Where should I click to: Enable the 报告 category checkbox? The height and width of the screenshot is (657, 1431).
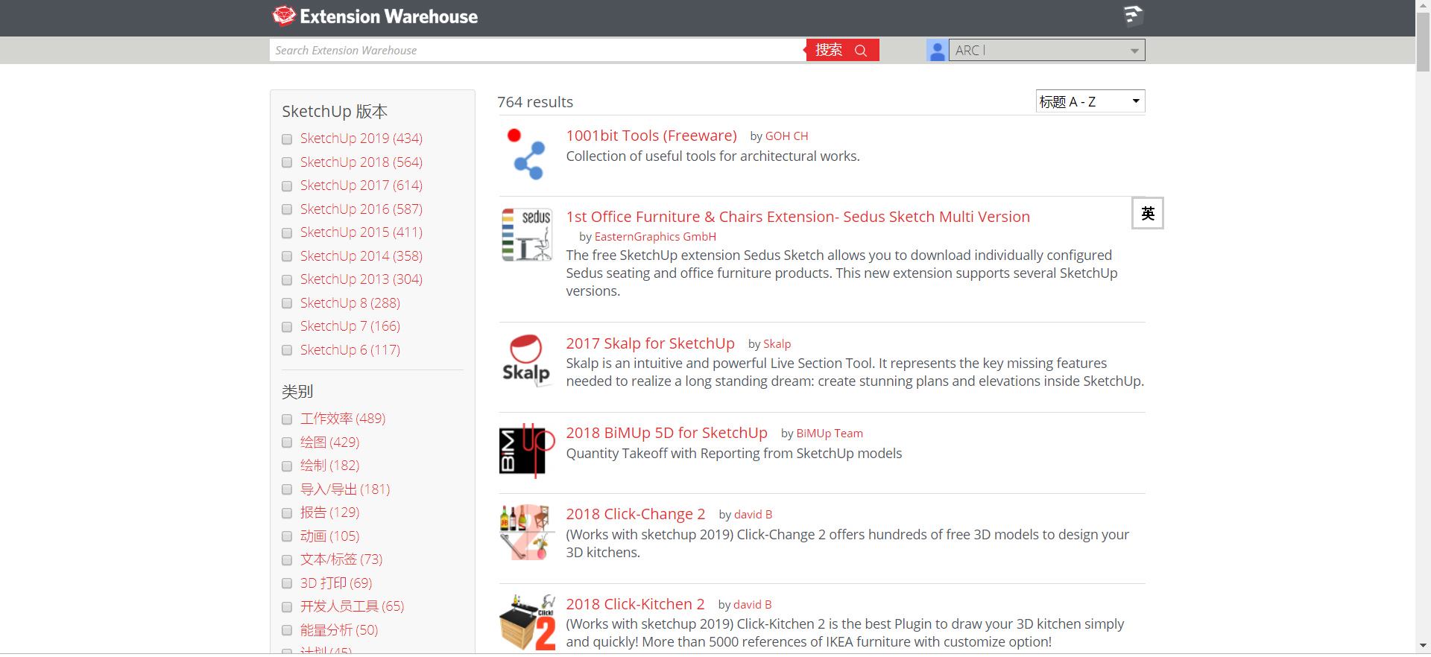[x=287, y=513]
